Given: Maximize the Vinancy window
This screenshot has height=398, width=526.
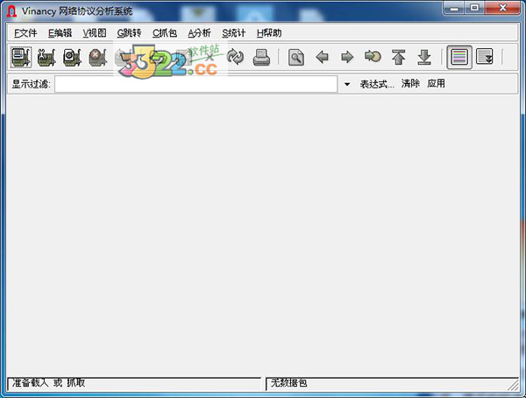Looking at the screenshot, I should coord(474,8).
